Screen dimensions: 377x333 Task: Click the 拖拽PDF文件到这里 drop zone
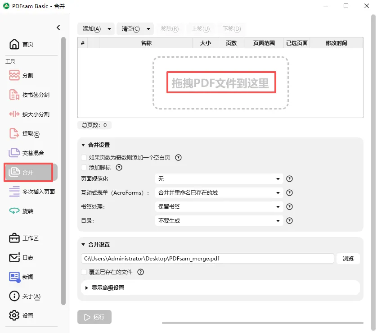(x=220, y=83)
